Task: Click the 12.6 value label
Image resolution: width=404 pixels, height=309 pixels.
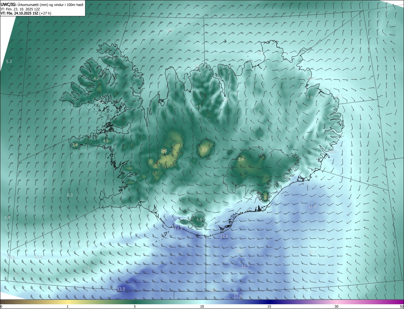Action: [224, 236]
